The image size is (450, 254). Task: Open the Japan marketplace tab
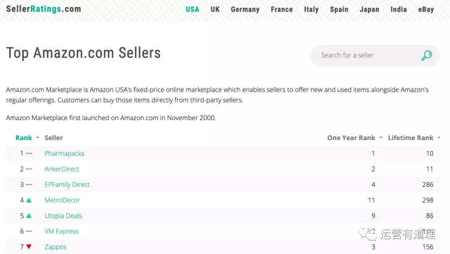pos(369,9)
